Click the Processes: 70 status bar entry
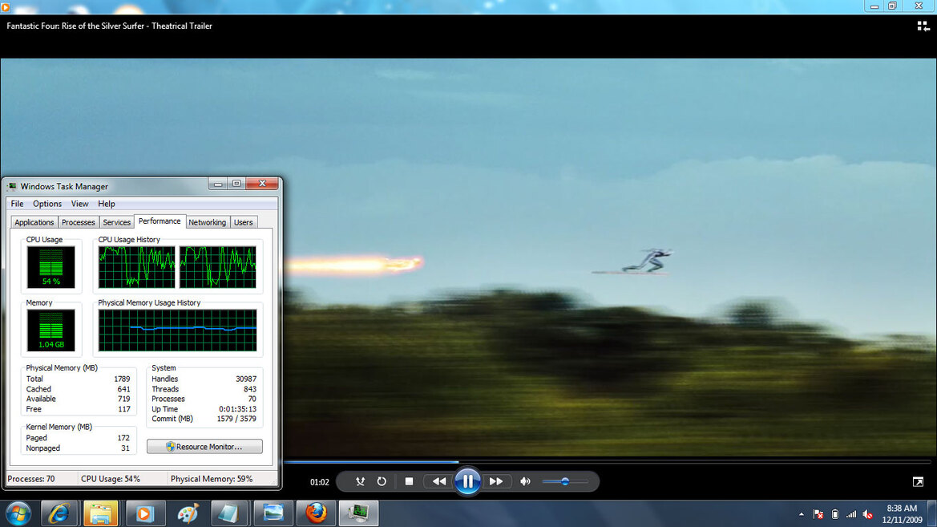This screenshot has height=527, width=937. pos(31,479)
